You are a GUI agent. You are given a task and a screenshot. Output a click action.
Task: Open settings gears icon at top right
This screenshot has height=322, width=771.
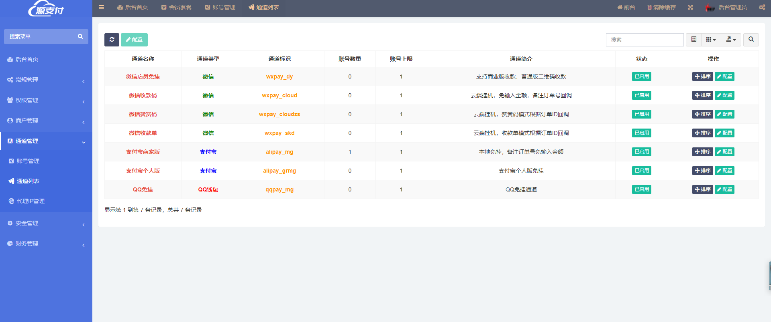coord(762,7)
